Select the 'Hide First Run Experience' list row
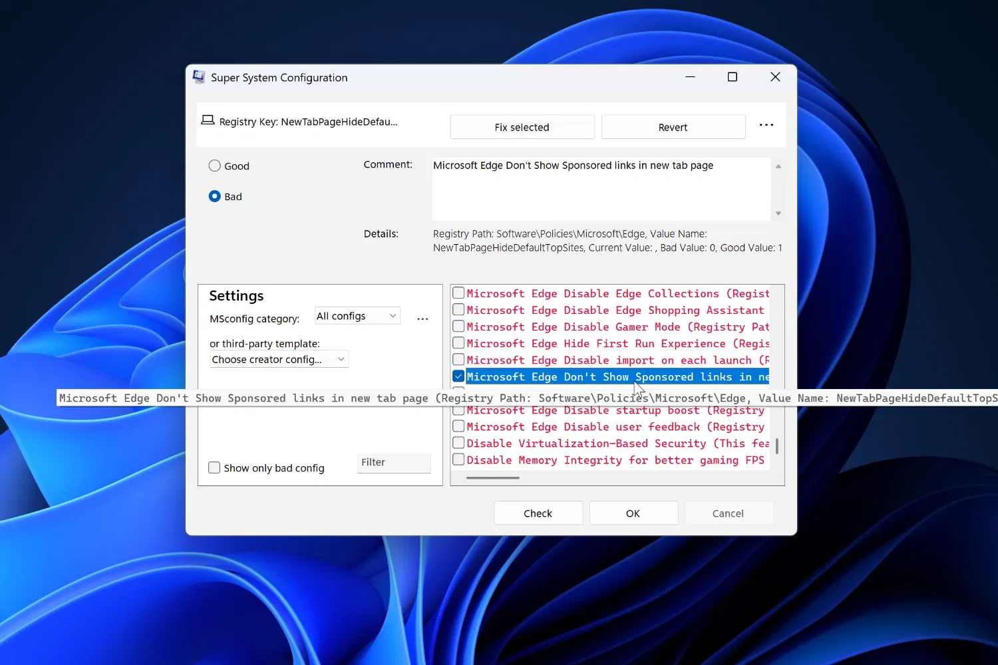The image size is (998, 665). pyautogui.click(x=617, y=343)
